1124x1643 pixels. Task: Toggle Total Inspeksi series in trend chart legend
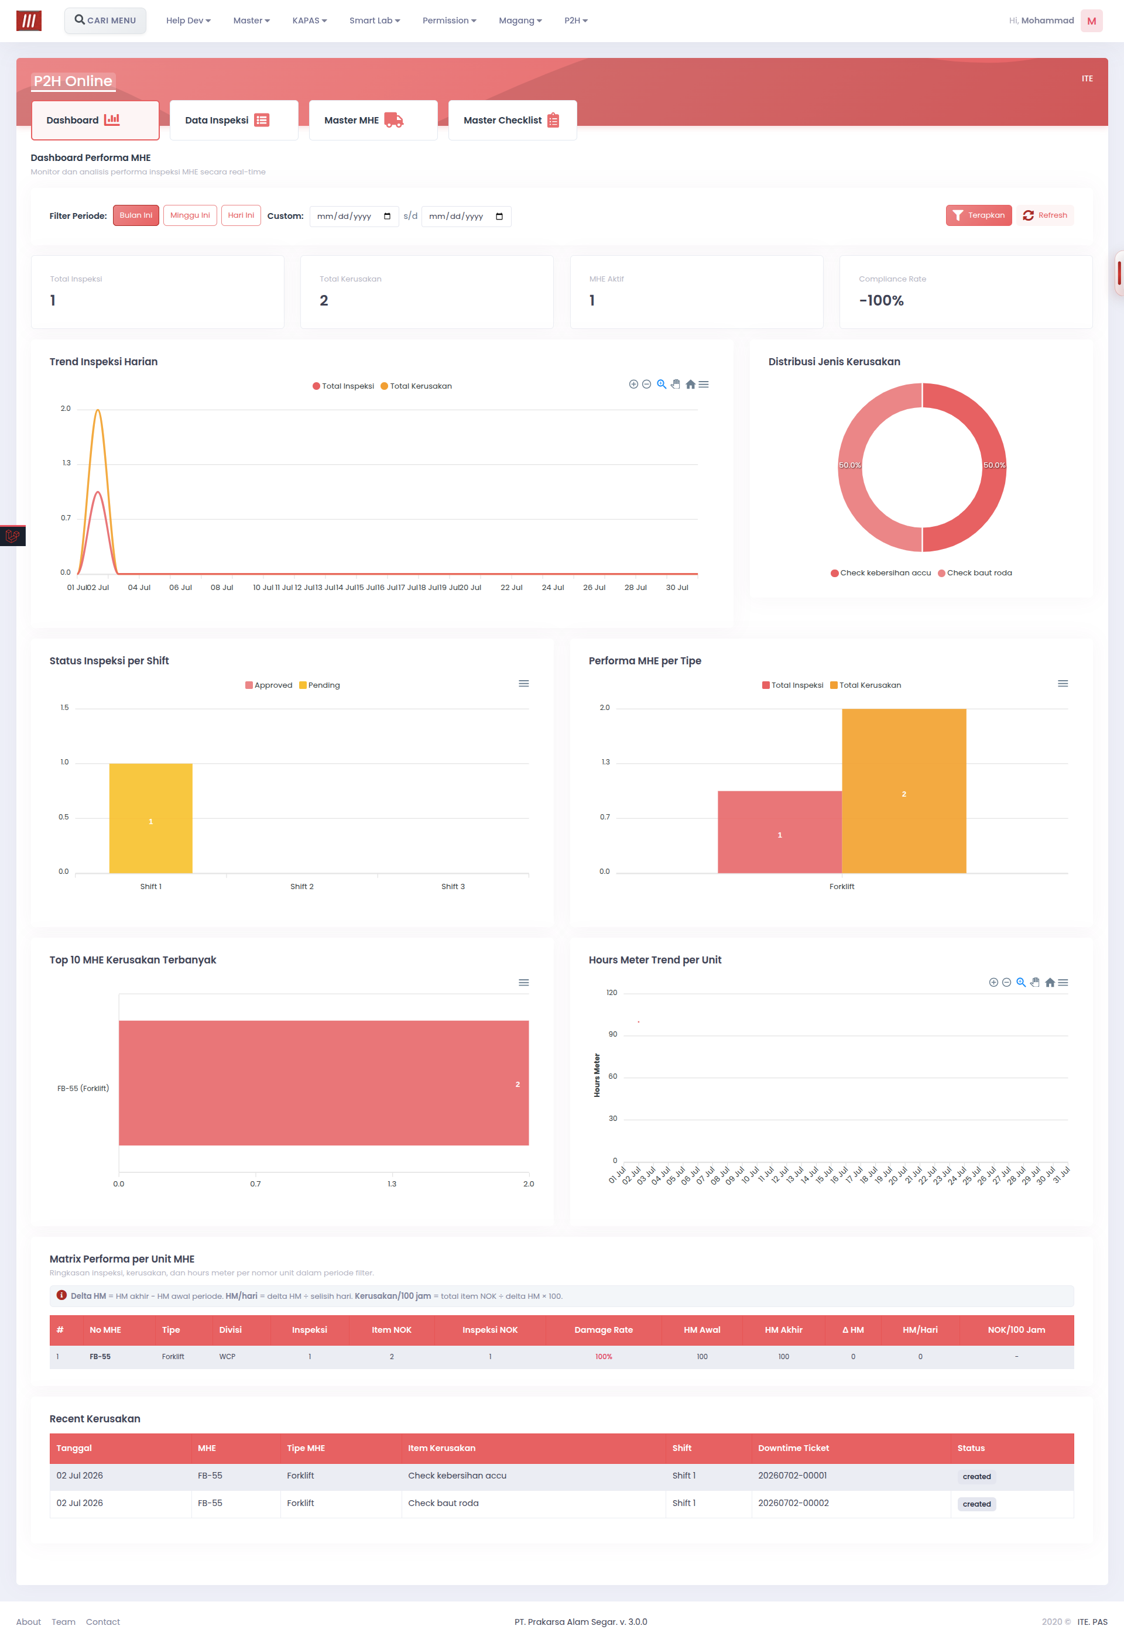(344, 386)
